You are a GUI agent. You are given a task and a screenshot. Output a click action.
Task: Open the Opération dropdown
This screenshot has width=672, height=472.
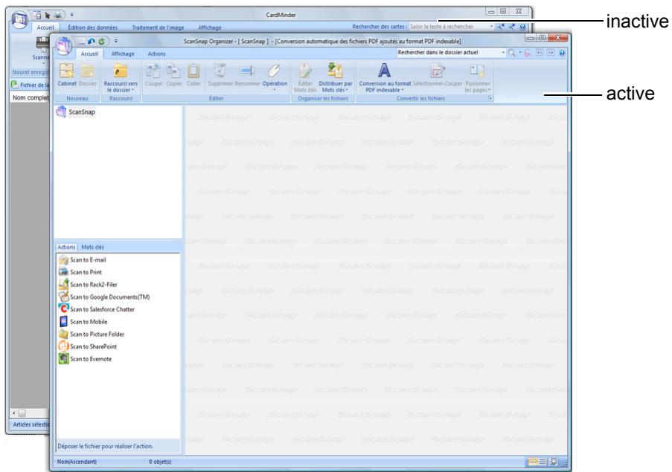pyautogui.click(x=275, y=86)
